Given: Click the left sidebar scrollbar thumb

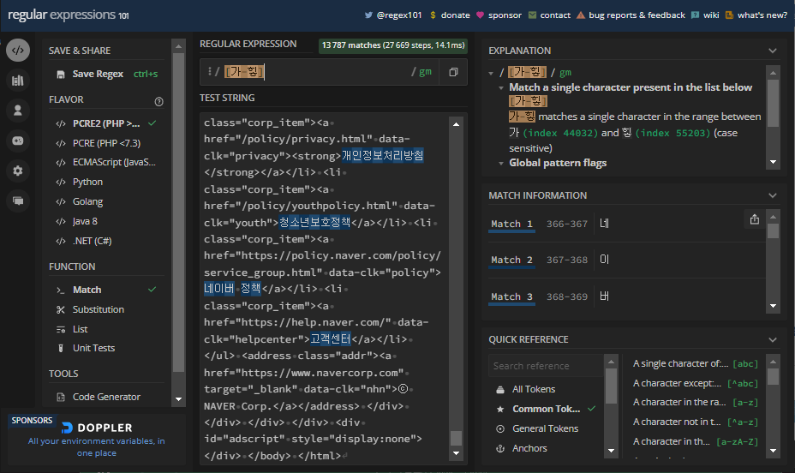Looking at the screenshot, I should [178, 213].
